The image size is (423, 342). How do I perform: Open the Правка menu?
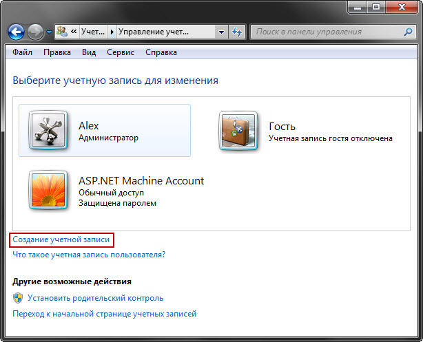(x=57, y=52)
